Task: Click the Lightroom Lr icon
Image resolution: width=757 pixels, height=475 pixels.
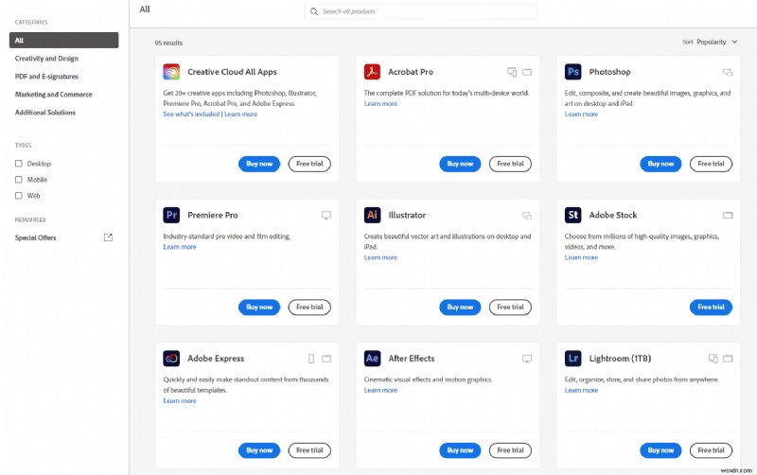Action: pos(572,359)
